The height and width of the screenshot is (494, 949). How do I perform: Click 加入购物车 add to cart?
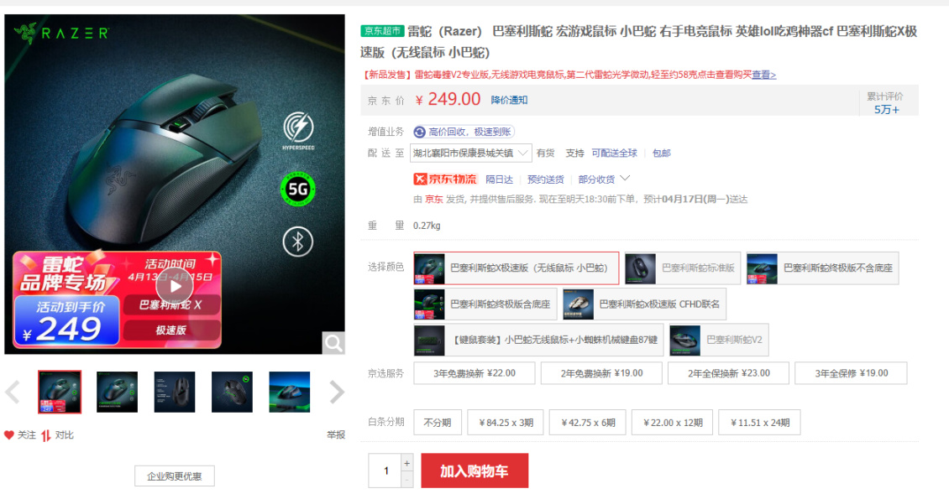474,471
